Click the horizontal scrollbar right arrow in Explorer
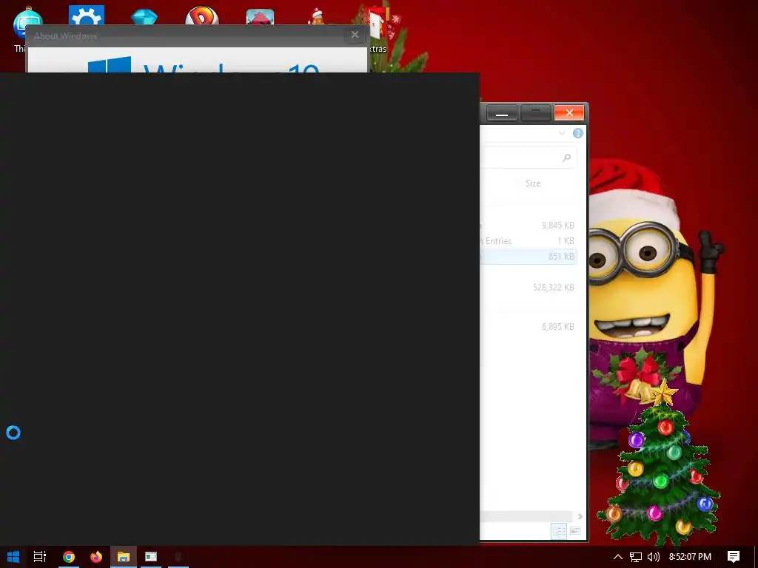 click(580, 516)
